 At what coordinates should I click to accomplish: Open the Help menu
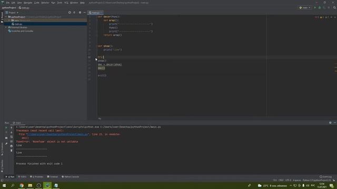82,3
